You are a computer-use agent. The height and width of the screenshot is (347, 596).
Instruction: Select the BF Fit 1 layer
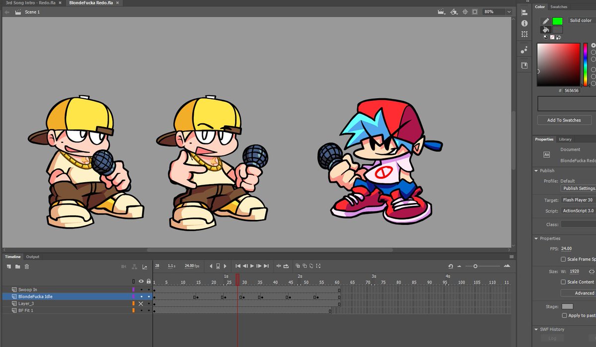click(x=26, y=310)
